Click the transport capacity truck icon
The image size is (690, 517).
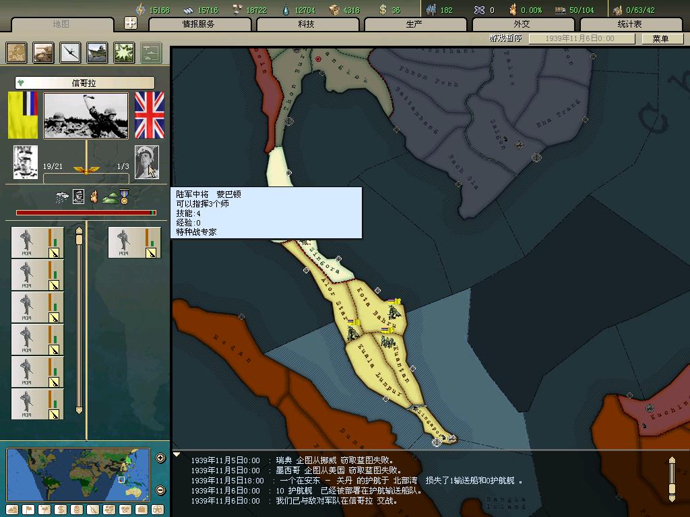[x=560, y=9]
